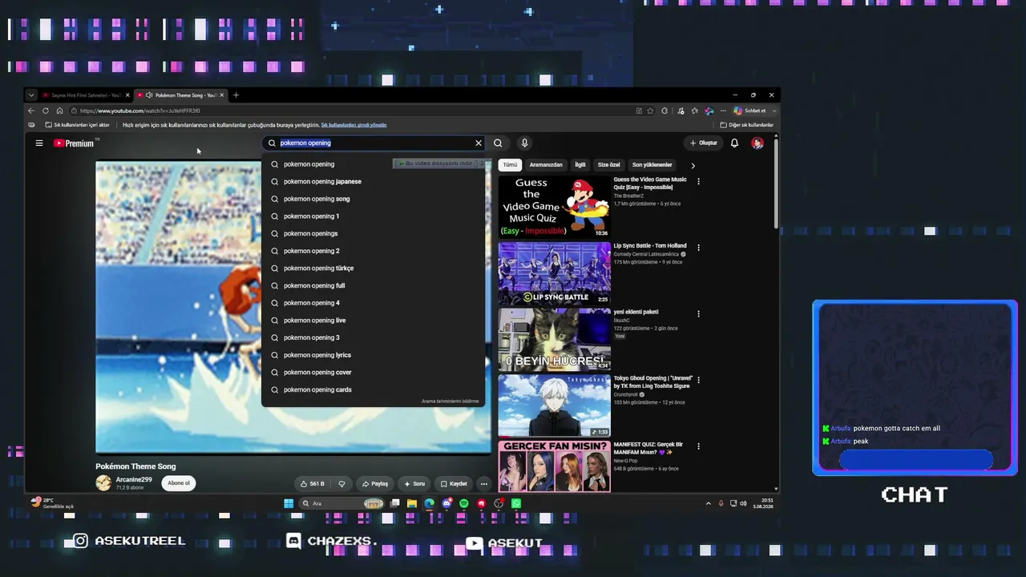Open options for Lip Sync Battle video

pyautogui.click(x=698, y=248)
